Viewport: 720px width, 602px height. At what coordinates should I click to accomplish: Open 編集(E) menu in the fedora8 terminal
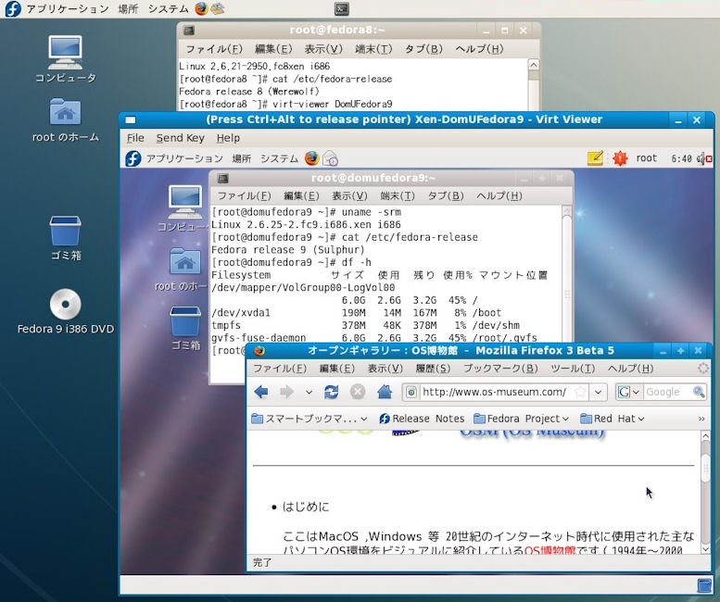click(x=273, y=49)
